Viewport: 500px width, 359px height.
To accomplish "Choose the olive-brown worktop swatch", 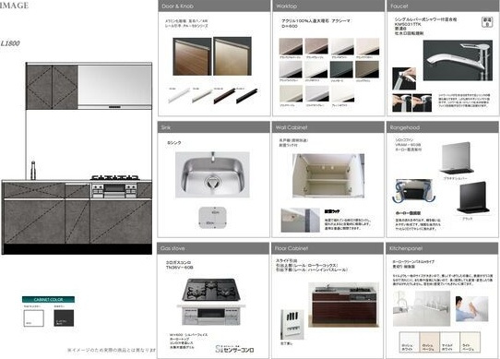I will [367, 69].
